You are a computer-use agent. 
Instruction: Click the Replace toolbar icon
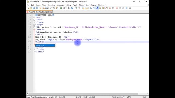[72, 8]
